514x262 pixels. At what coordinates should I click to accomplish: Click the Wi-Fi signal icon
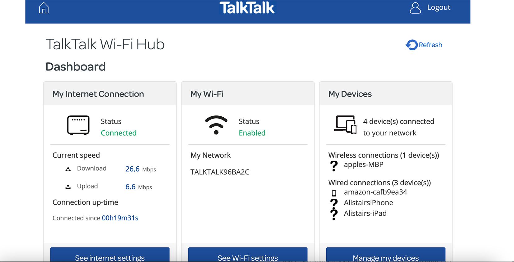click(216, 125)
